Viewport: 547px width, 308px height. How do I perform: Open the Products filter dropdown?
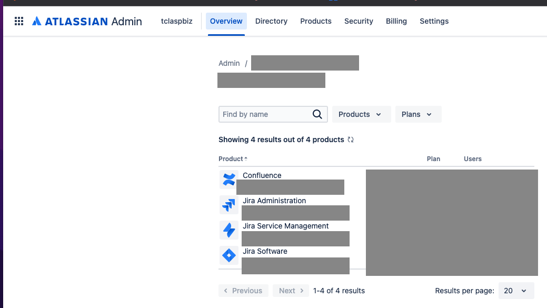click(361, 114)
